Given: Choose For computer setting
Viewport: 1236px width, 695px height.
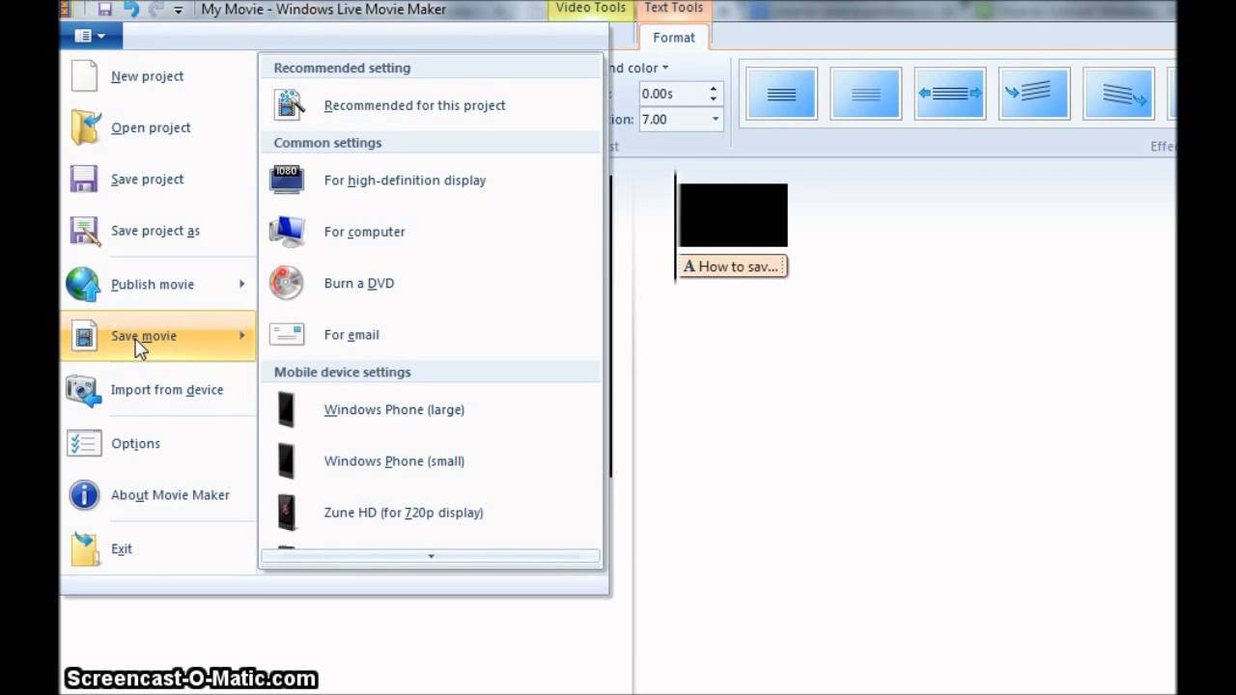Looking at the screenshot, I should tap(431, 232).
